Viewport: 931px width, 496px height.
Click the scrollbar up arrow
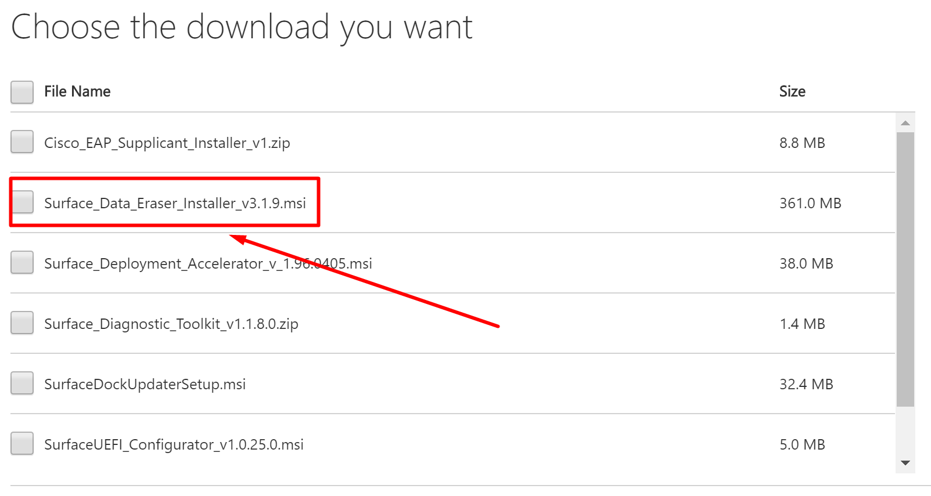906,123
